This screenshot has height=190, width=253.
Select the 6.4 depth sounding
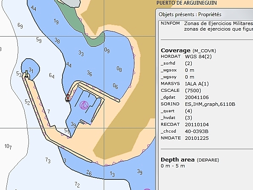(x=51, y=76)
